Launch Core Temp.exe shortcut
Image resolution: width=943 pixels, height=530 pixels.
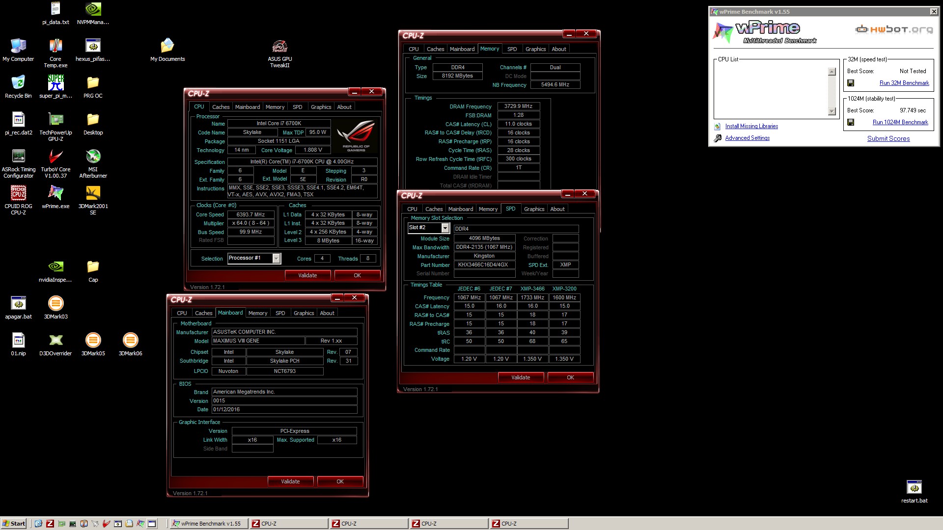(55, 53)
